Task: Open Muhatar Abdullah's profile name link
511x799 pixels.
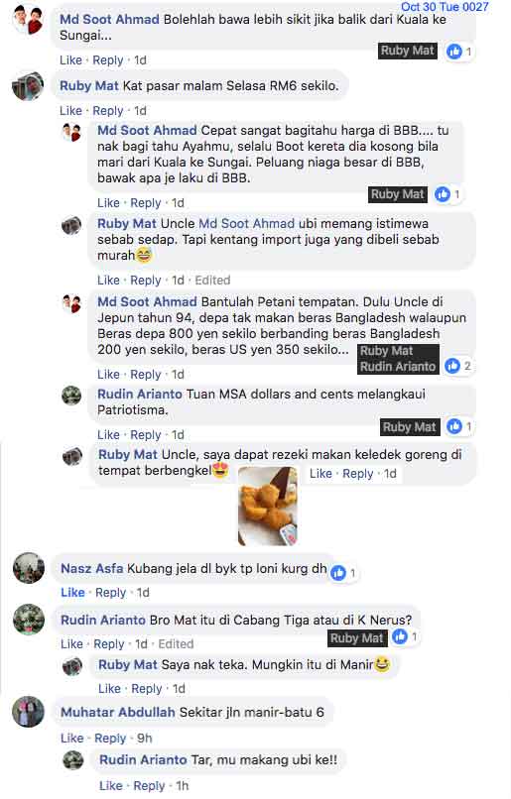Action: (x=118, y=712)
